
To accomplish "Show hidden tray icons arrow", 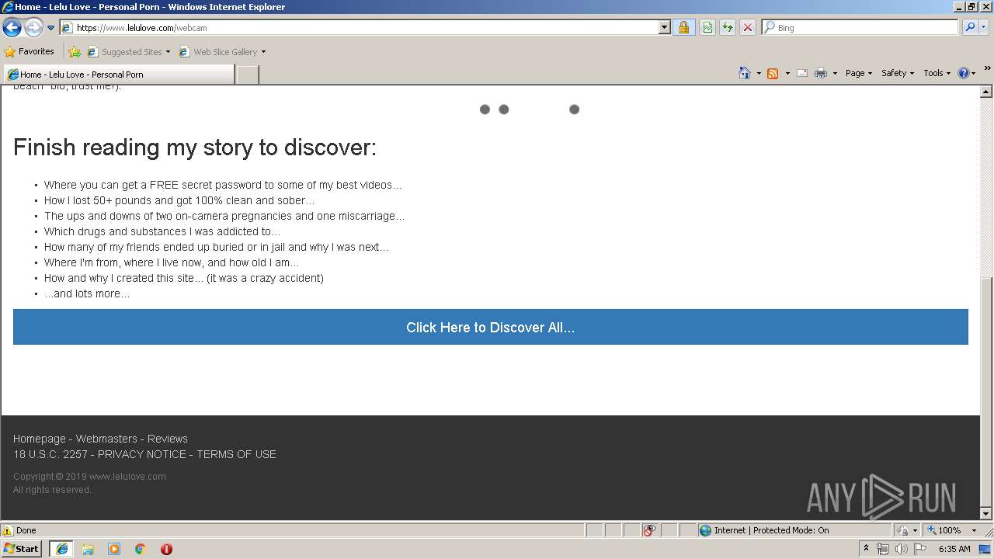I will tap(866, 549).
